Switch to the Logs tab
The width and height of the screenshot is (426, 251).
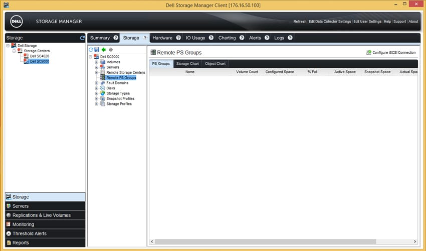[x=279, y=38]
